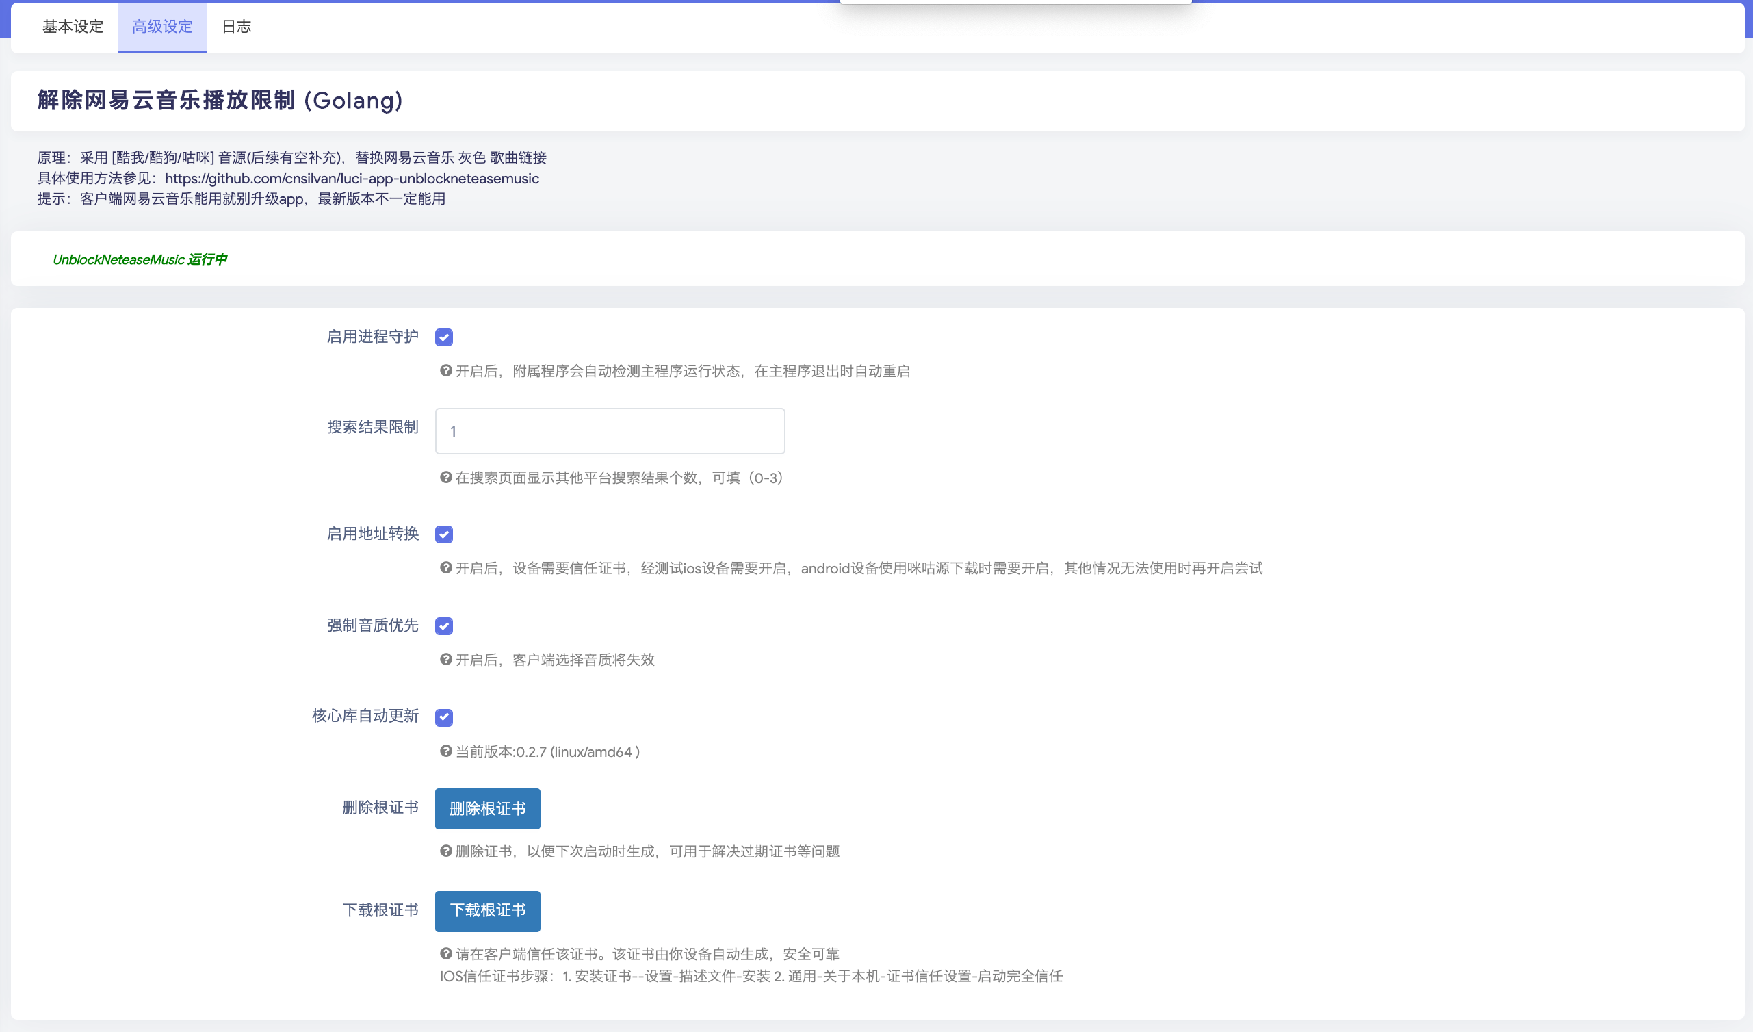
Task: Click help icon under 启用地址转换 description
Action: click(446, 568)
